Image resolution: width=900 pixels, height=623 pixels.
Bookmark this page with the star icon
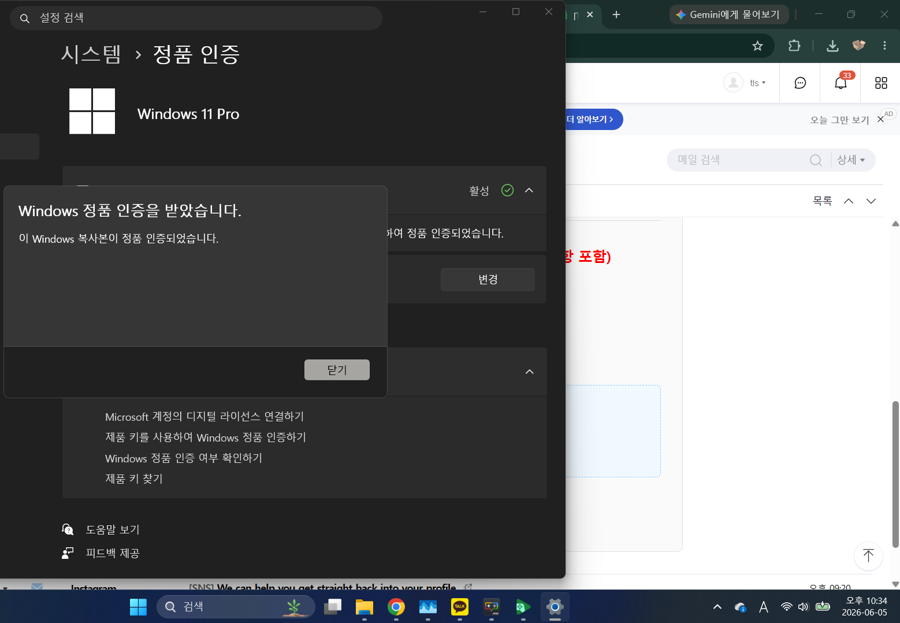[757, 46]
